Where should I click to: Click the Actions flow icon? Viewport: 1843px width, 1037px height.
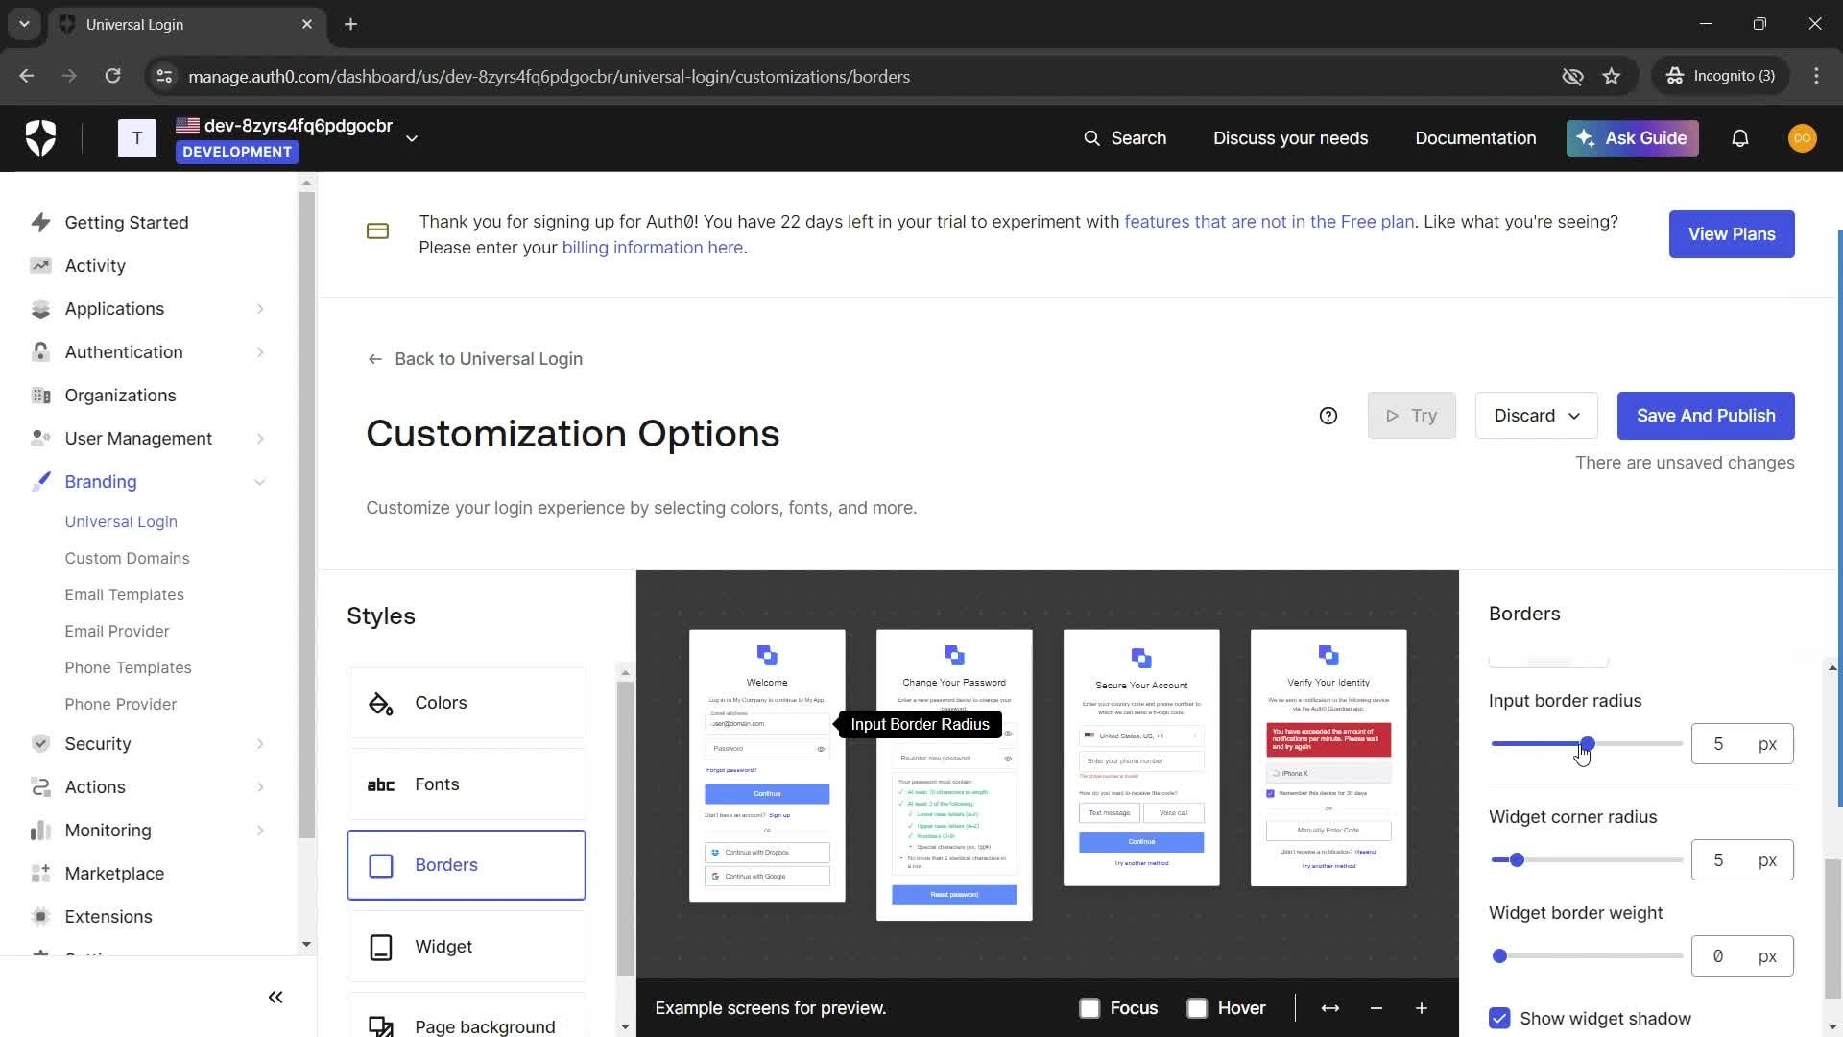40,787
